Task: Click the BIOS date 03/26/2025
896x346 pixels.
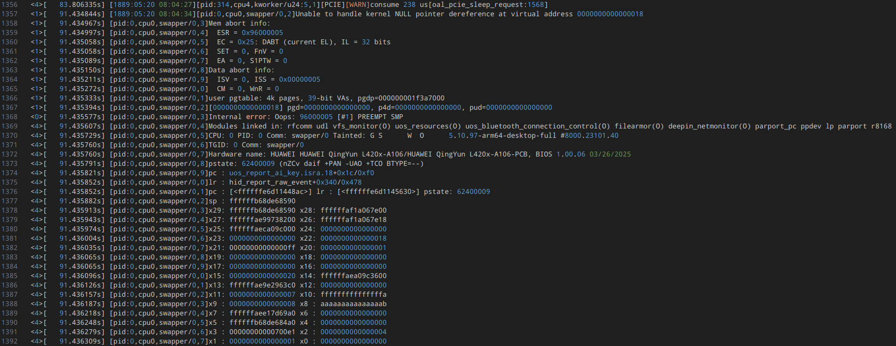Action: [610, 154]
